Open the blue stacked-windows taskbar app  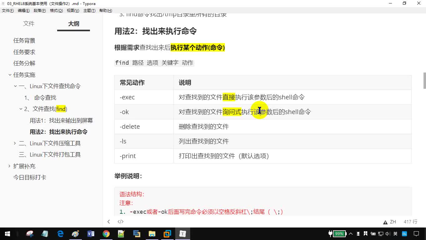pos(136,234)
